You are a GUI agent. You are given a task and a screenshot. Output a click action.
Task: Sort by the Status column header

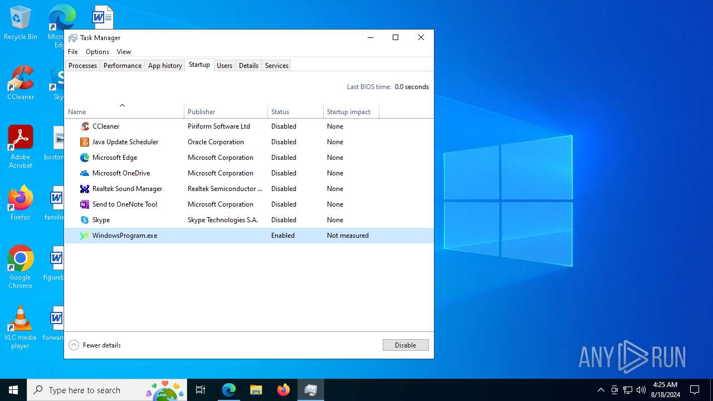[x=295, y=111]
